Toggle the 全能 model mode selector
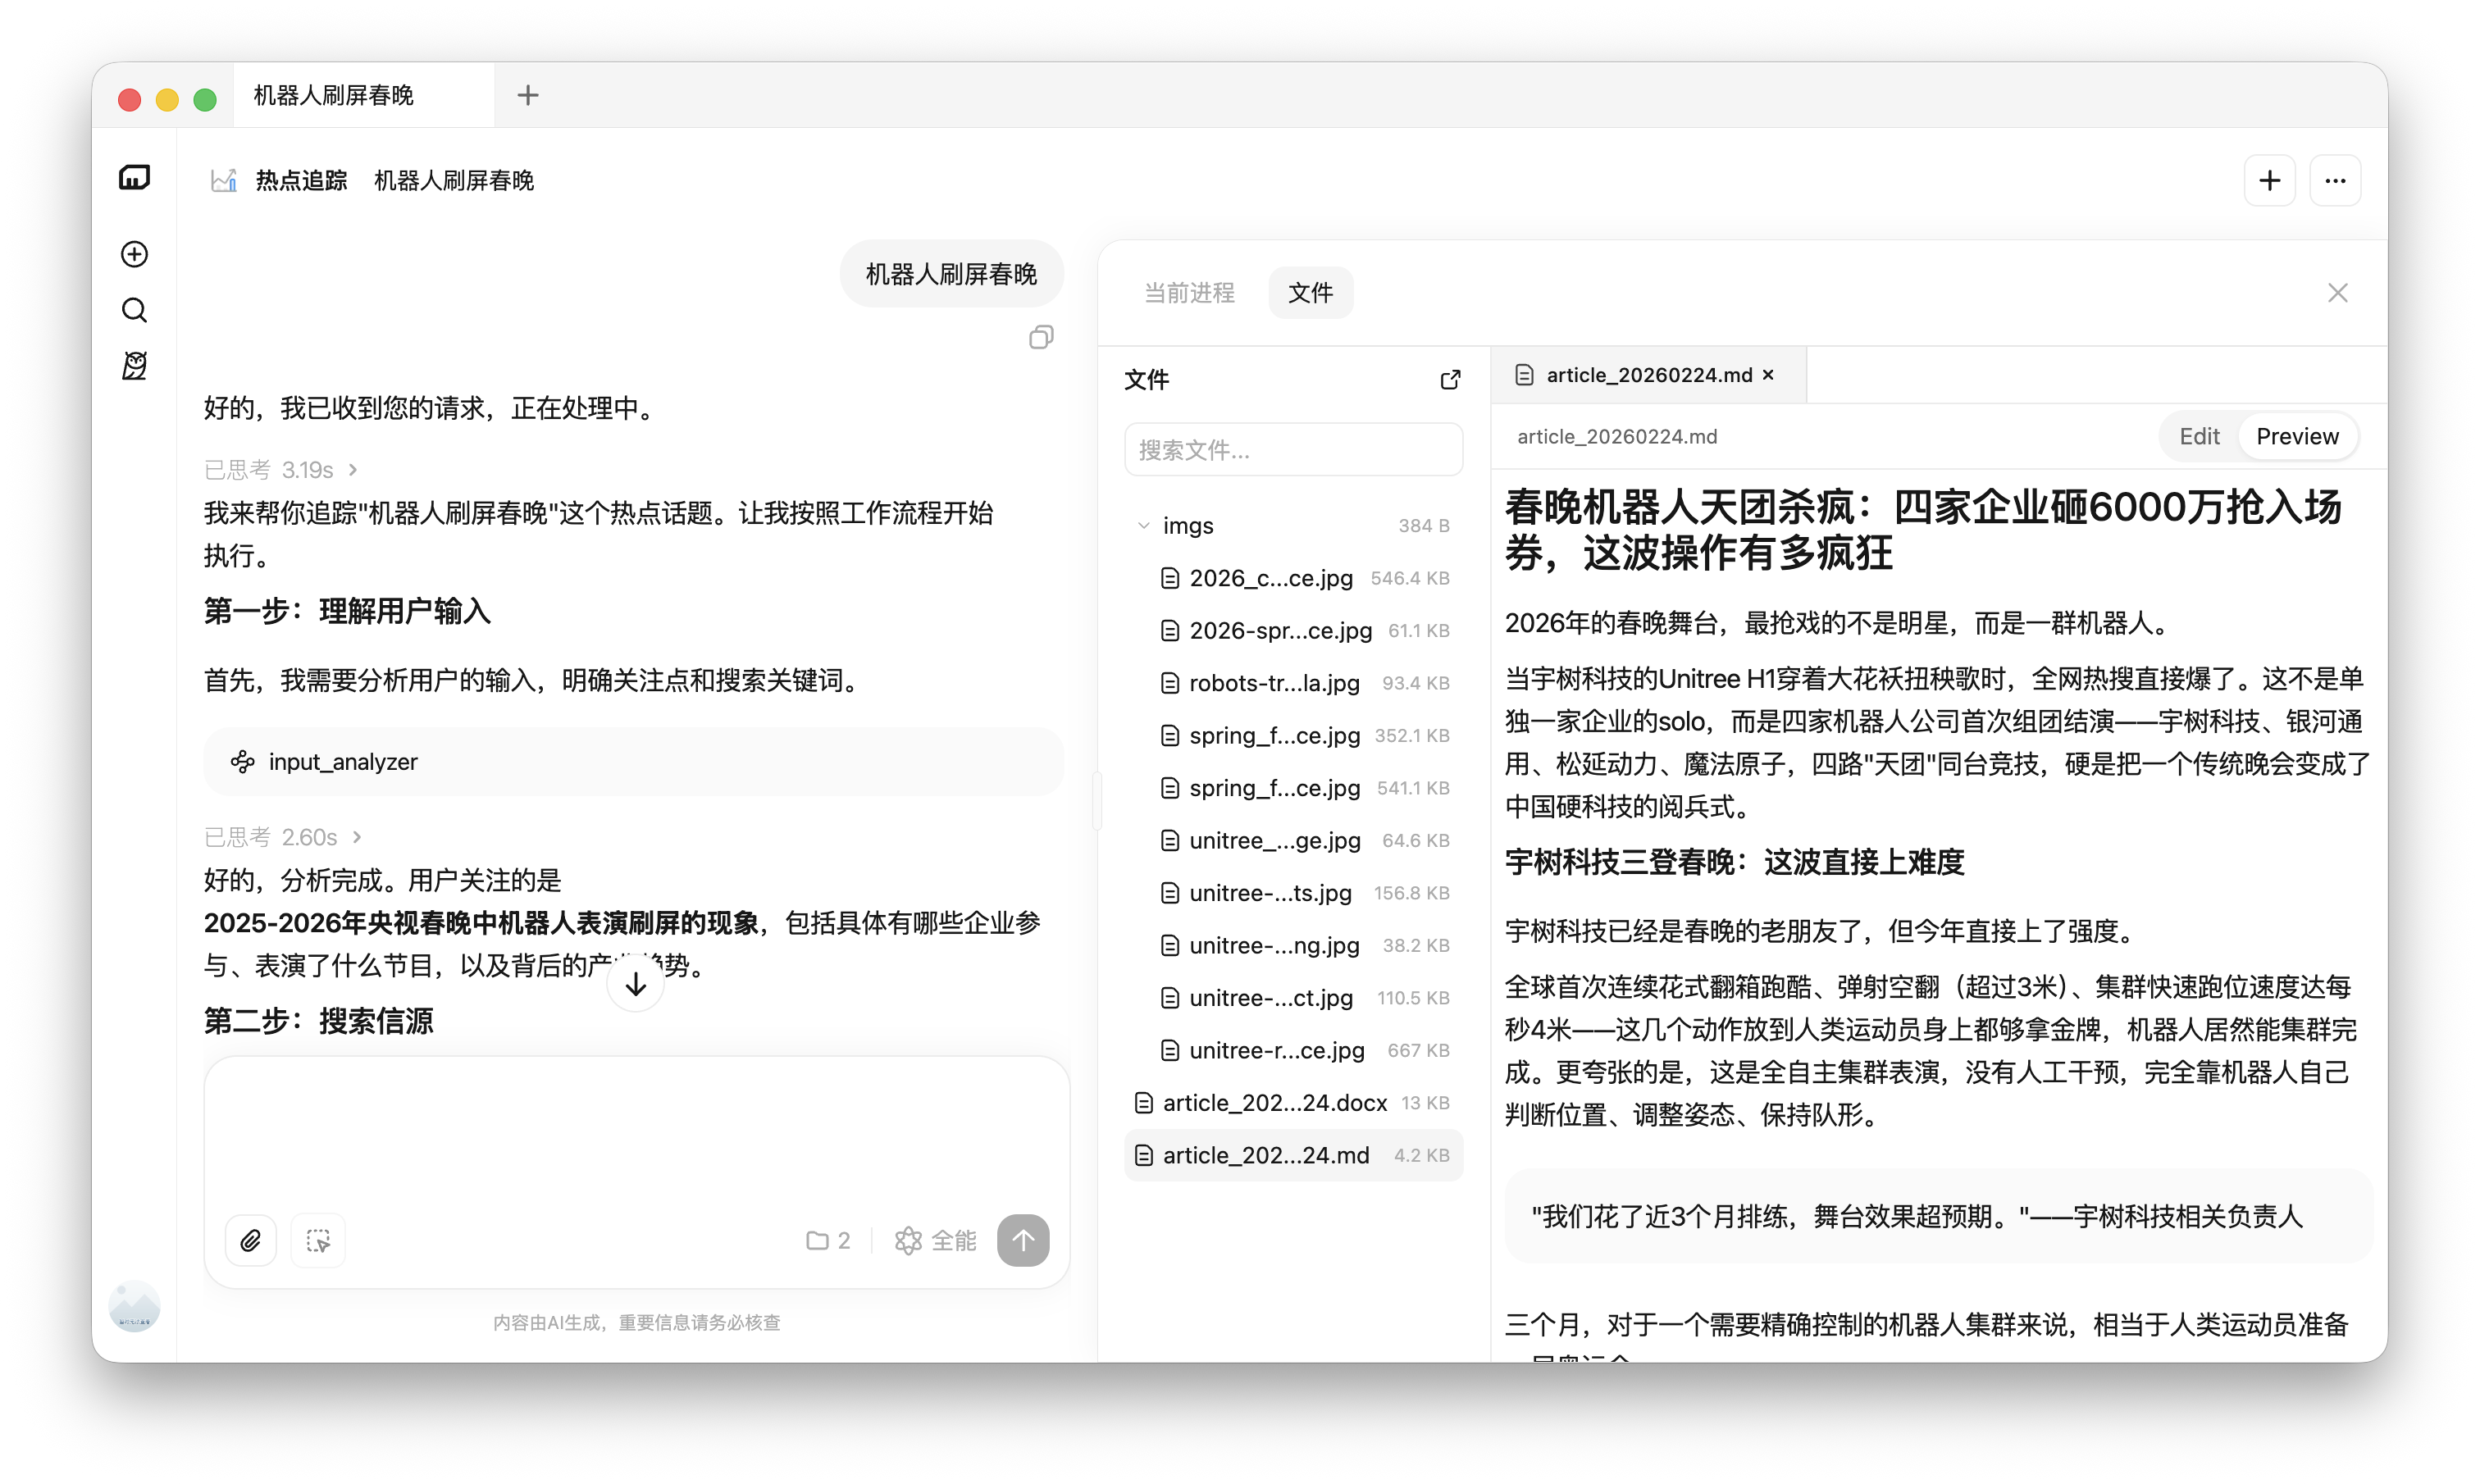Image resolution: width=2480 pixels, height=1484 pixels. click(936, 1240)
